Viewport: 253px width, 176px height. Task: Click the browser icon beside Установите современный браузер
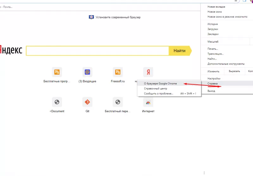point(91,17)
